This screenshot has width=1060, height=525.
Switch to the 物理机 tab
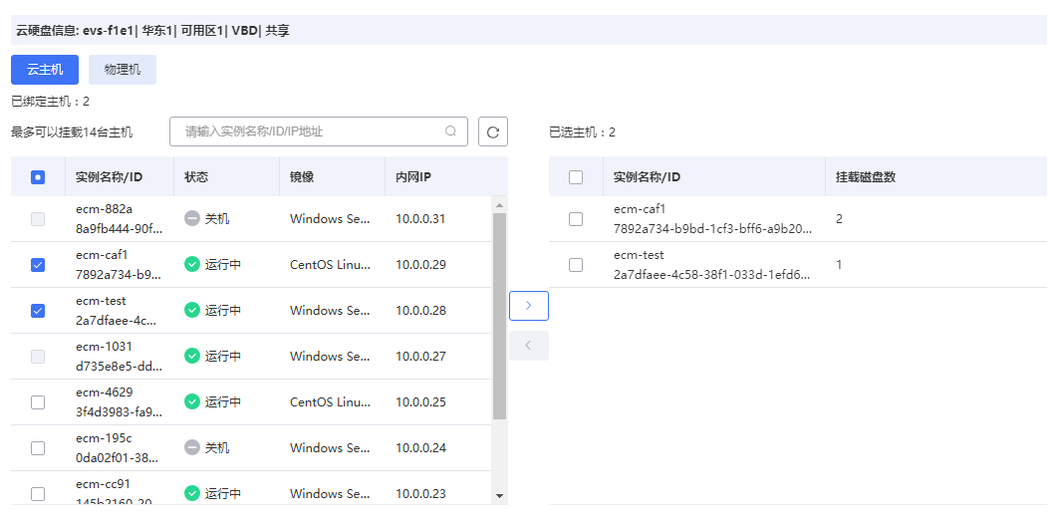tap(123, 70)
